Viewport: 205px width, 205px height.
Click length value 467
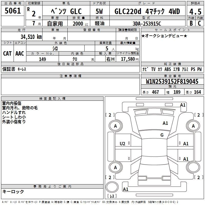coord(156,92)
